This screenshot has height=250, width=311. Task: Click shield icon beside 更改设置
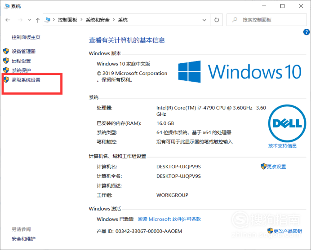(x=263, y=167)
